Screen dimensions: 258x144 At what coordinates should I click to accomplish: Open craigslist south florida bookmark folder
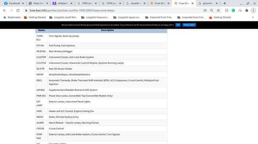[64, 17]
